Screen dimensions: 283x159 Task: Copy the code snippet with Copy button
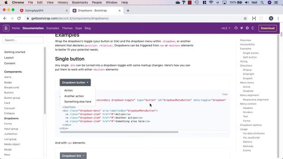(225, 94)
